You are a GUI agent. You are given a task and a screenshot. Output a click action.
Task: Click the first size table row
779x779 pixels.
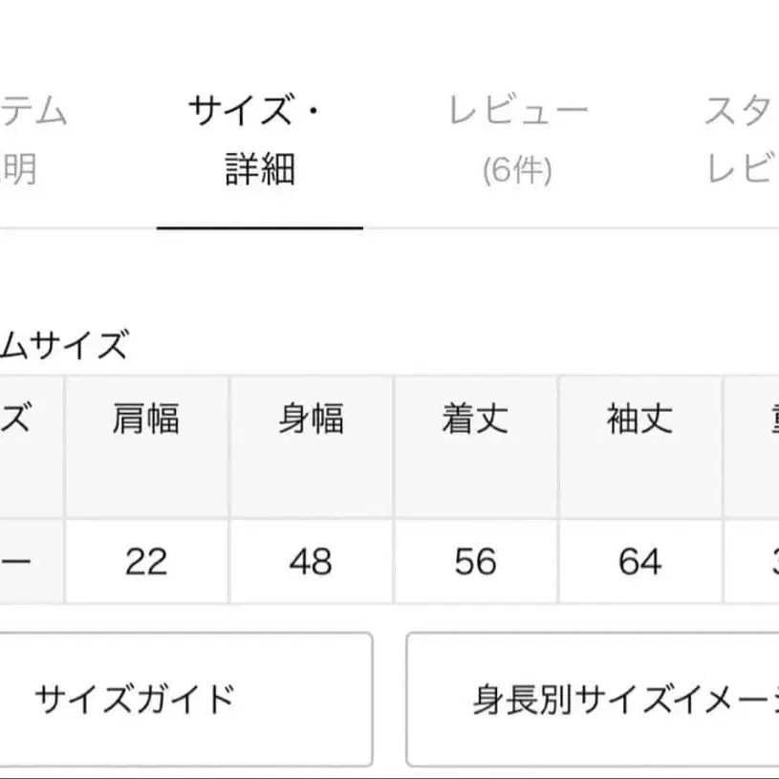pos(382,563)
